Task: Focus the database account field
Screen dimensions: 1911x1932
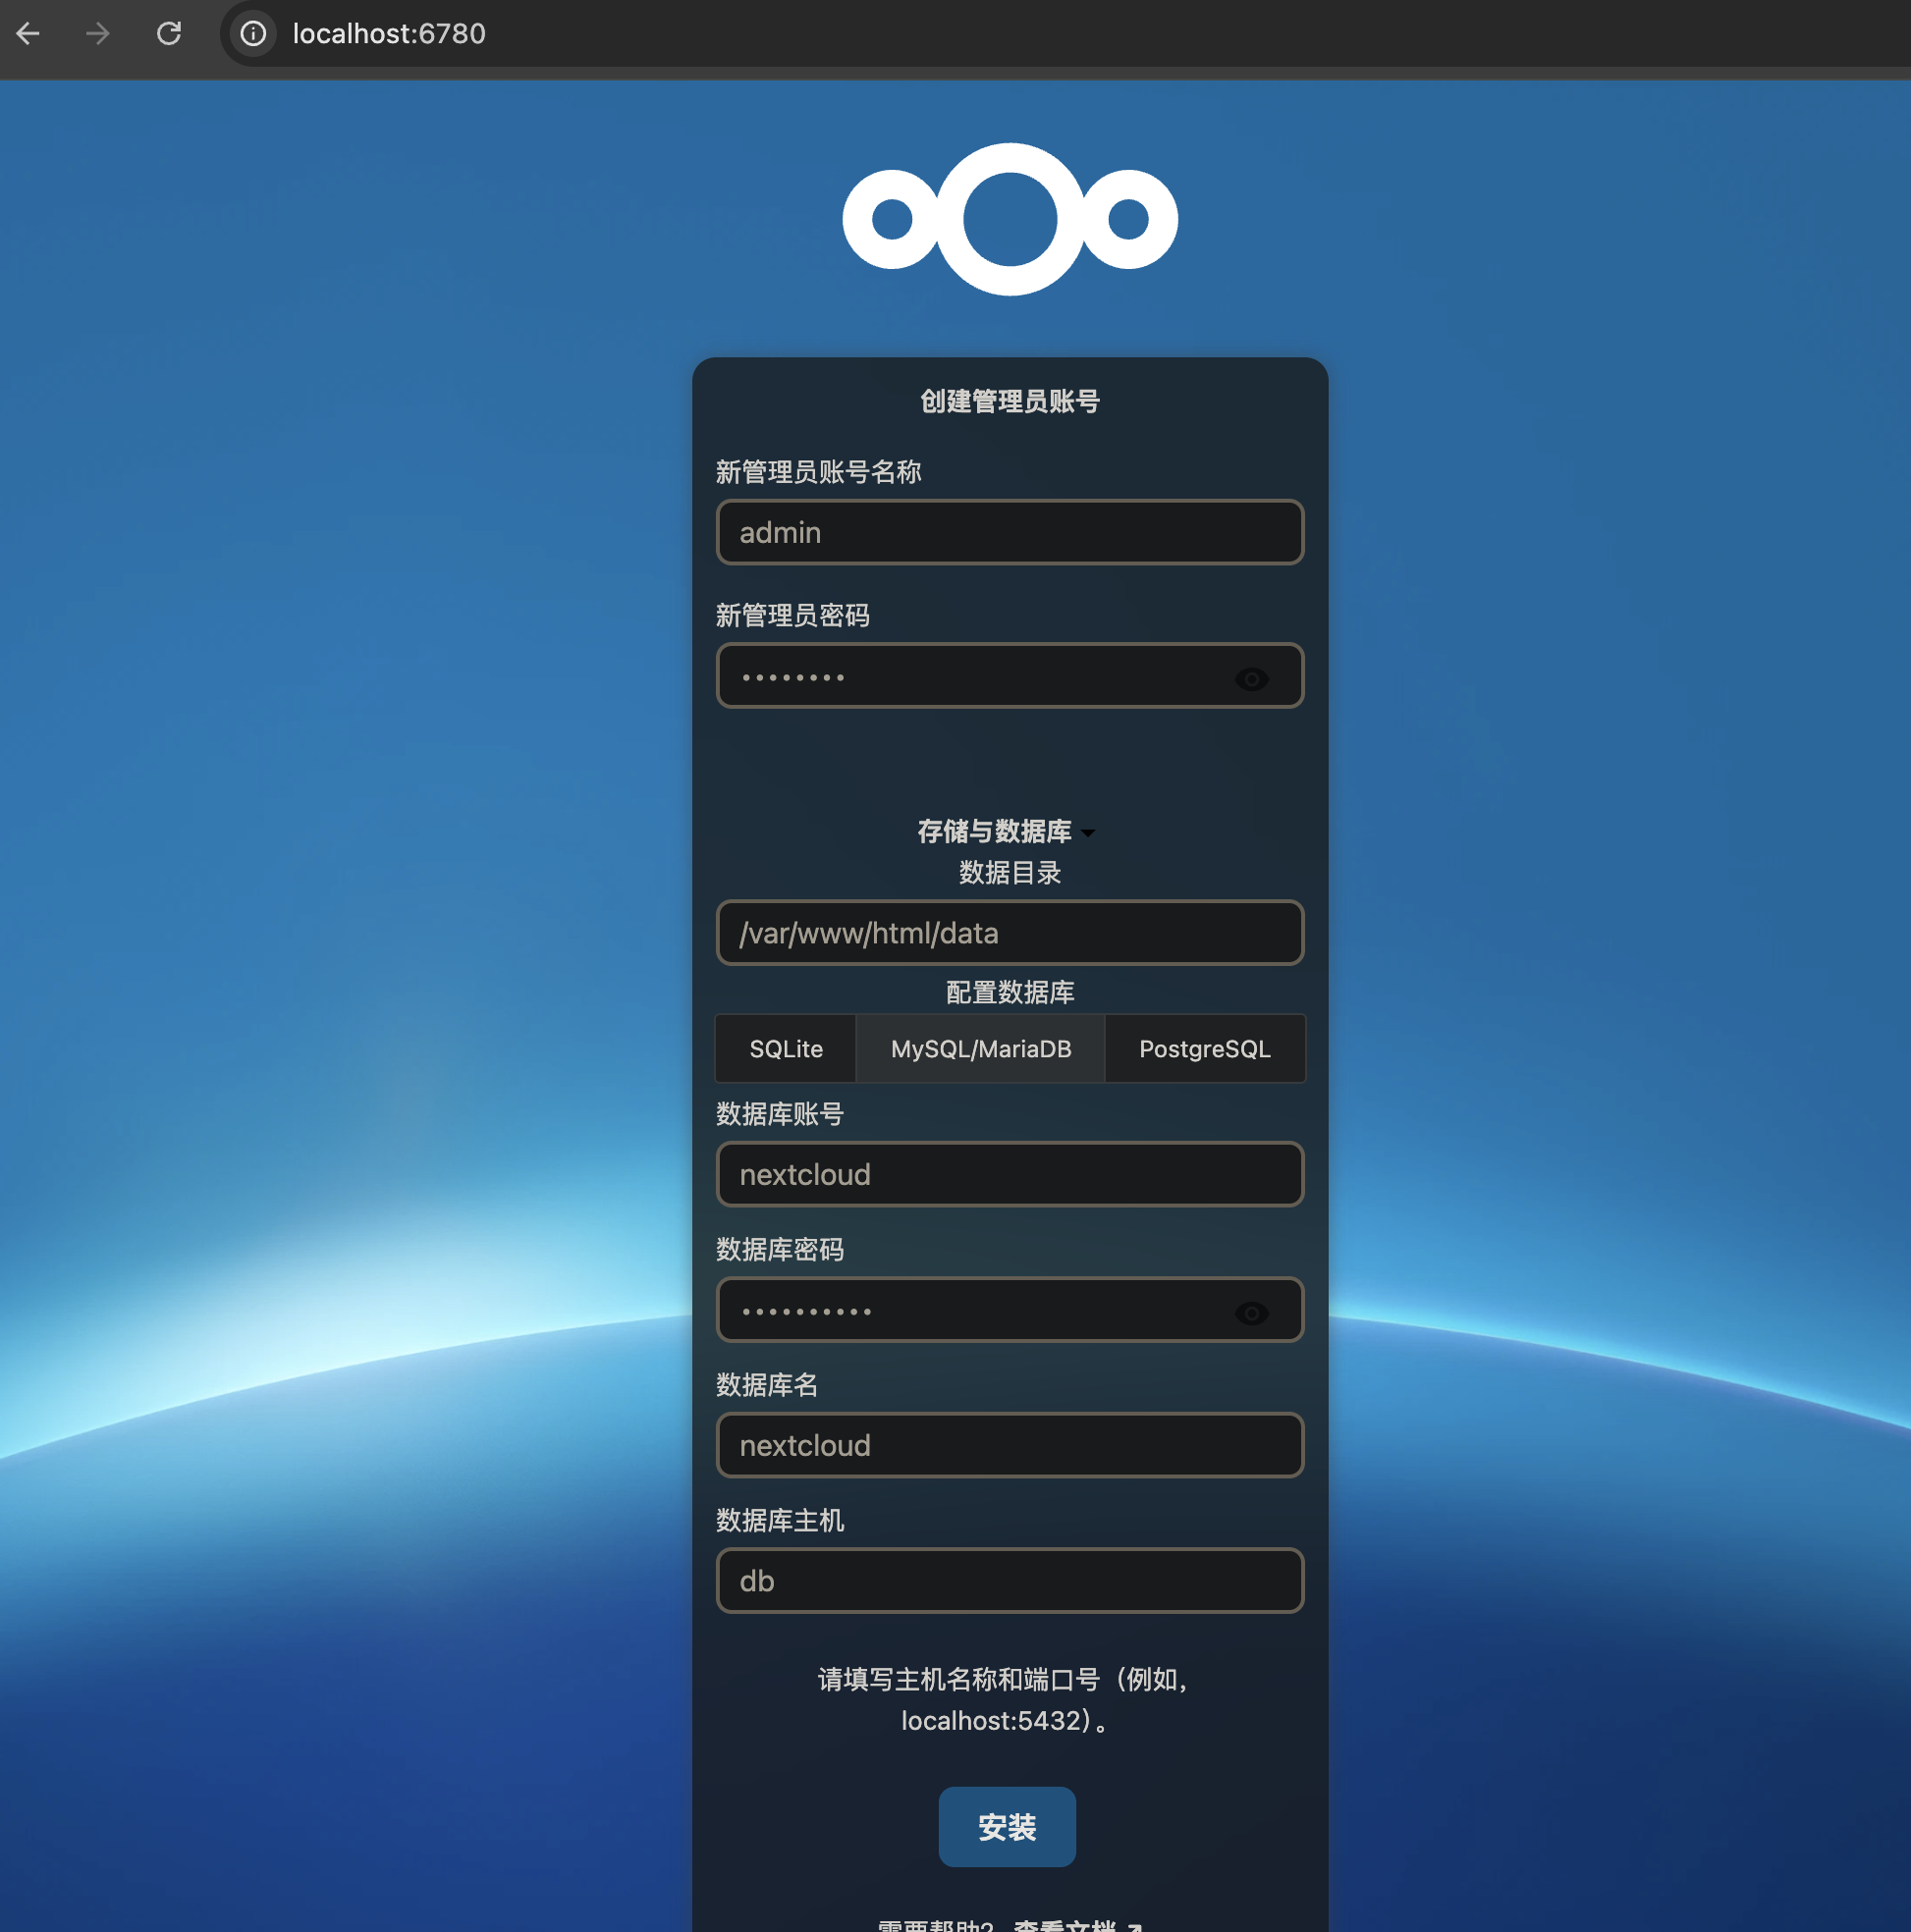Action: [x=1010, y=1174]
